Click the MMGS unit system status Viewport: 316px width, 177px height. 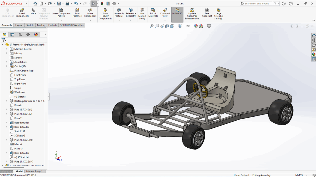(x=299, y=175)
